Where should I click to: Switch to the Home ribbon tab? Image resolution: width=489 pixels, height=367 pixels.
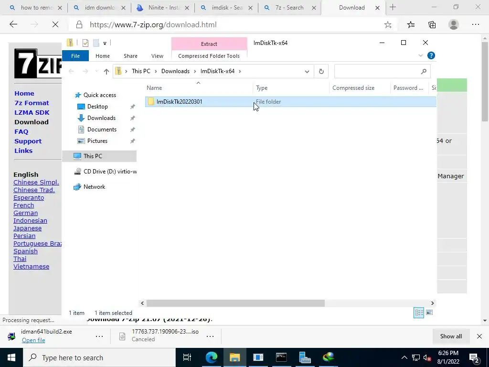(103, 56)
